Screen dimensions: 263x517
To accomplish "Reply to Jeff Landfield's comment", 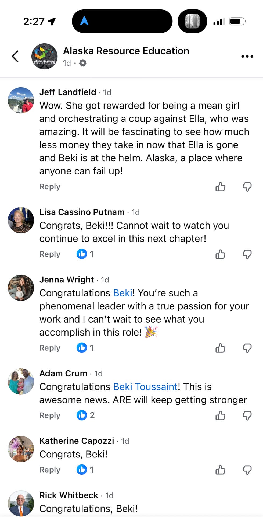I will 50,187.
